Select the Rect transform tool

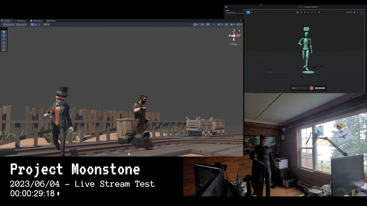(4, 46)
